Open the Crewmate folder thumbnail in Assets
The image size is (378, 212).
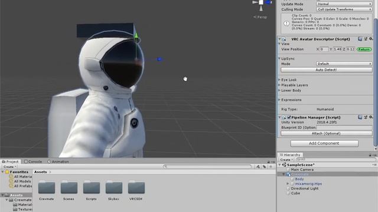pos(47,187)
